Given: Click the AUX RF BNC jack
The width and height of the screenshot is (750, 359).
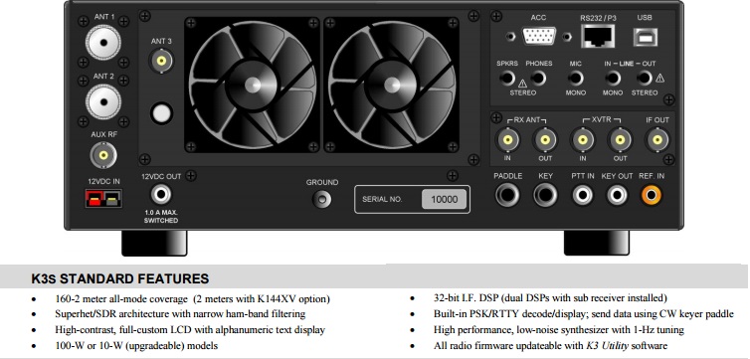Looking at the screenshot, I should pos(103,155).
